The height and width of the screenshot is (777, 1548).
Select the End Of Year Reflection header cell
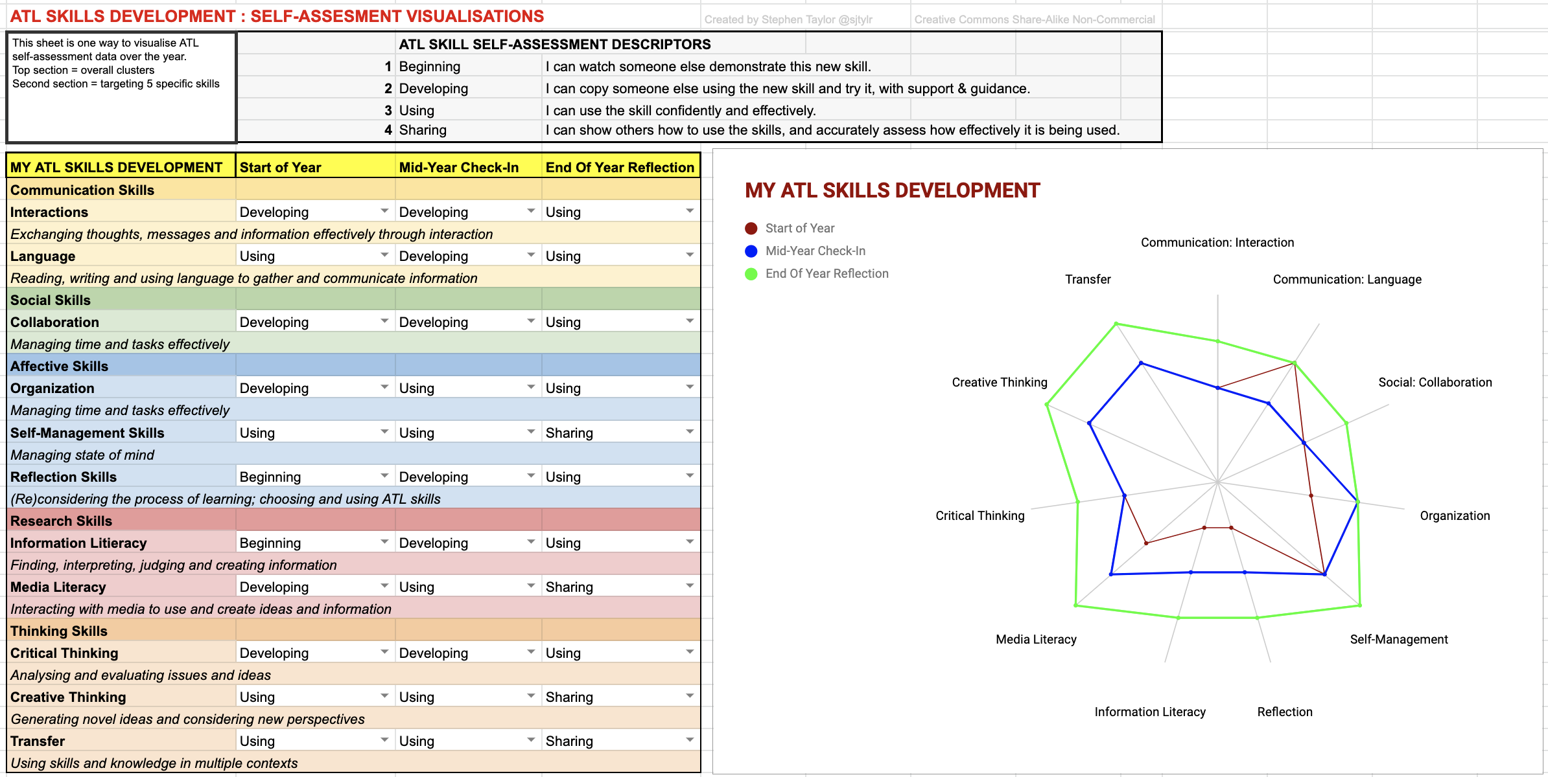(620, 167)
